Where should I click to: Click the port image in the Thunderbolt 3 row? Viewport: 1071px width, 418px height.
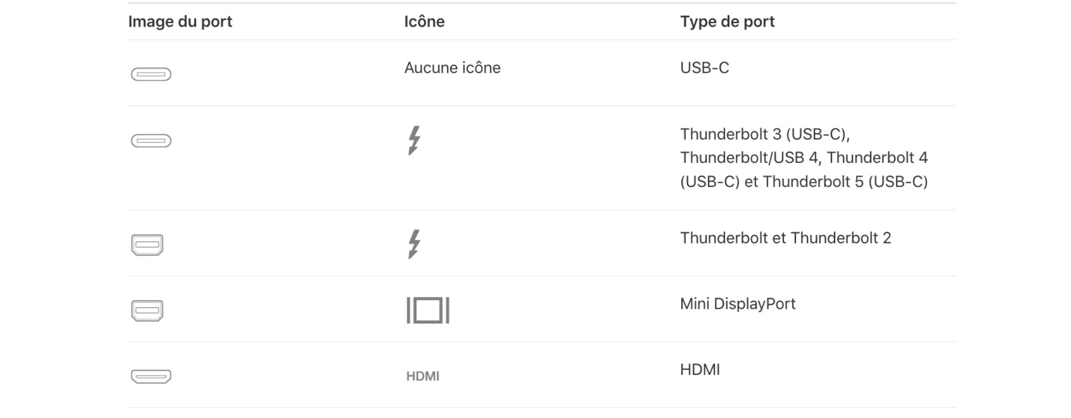pos(151,141)
